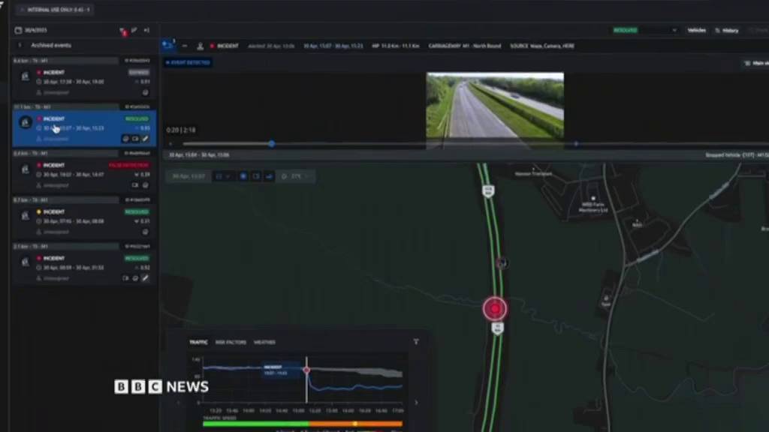Click the camera icon on the False Detection incident
Image resolution: width=769 pixels, height=432 pixels.
(135, 184)
